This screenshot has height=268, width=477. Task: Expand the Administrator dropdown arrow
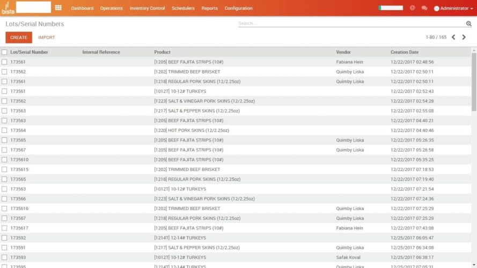(x=471, y=9)
